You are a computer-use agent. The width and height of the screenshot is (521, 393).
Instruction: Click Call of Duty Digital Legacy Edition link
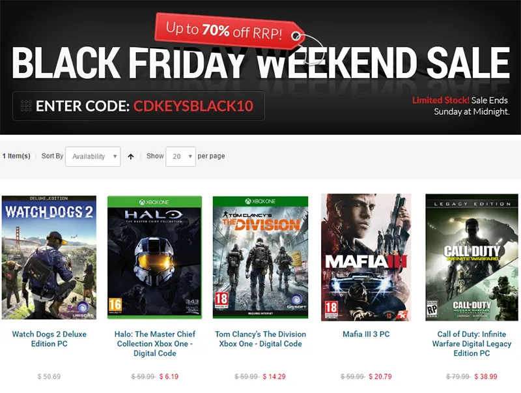point(472,343)
